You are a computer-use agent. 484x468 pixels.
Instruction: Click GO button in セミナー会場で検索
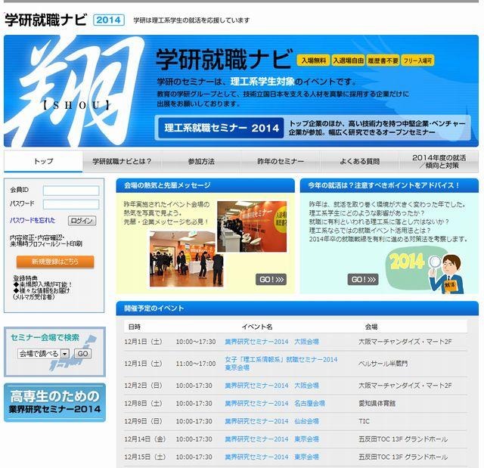[x=82, y=354]
